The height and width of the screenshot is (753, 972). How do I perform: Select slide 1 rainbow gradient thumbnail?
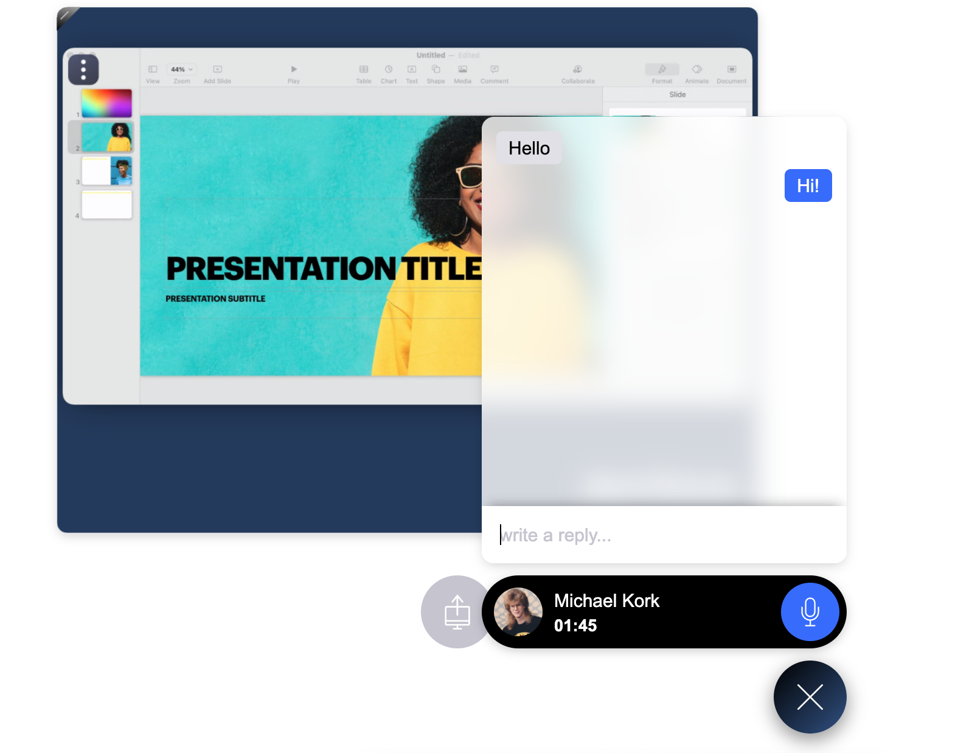106,103
